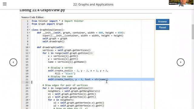Click 'super().__init__' line 6
The height and width of the screenshot is (109, 194).
(x=83, y=36)
